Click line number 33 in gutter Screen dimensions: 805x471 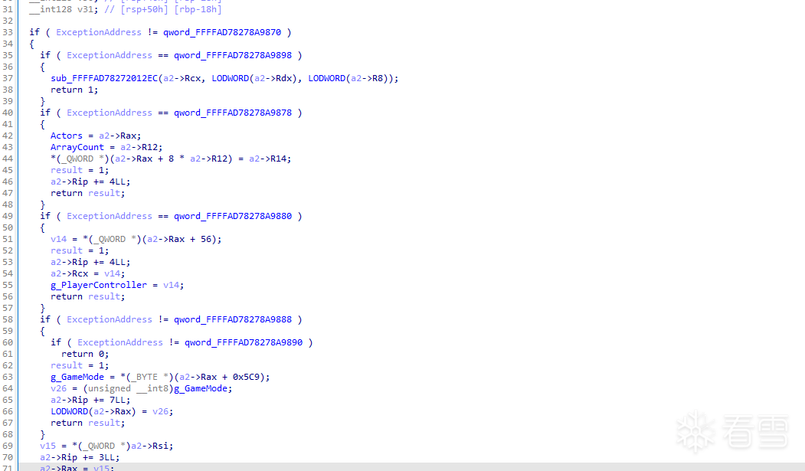[x=8, y=32]
